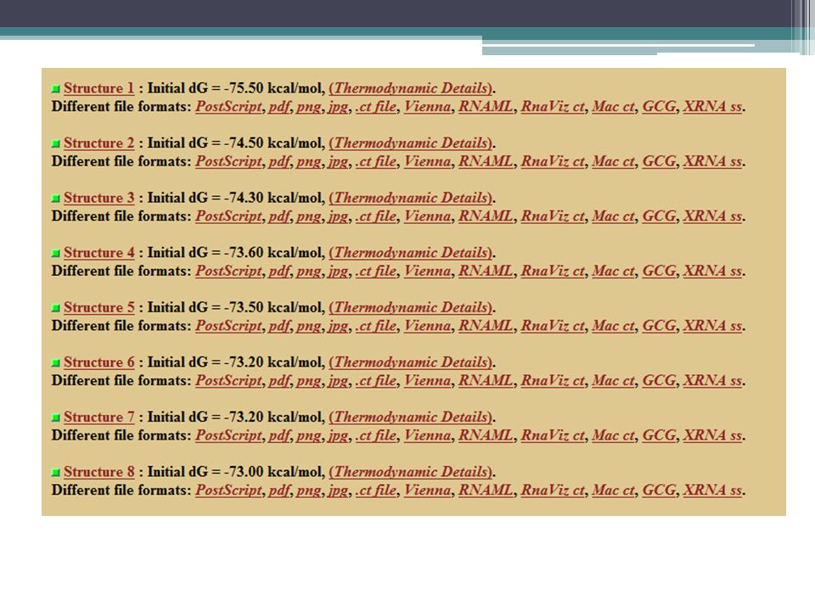
Task: Open XRNA ss for Structure 1
Action: coord(712,107)
